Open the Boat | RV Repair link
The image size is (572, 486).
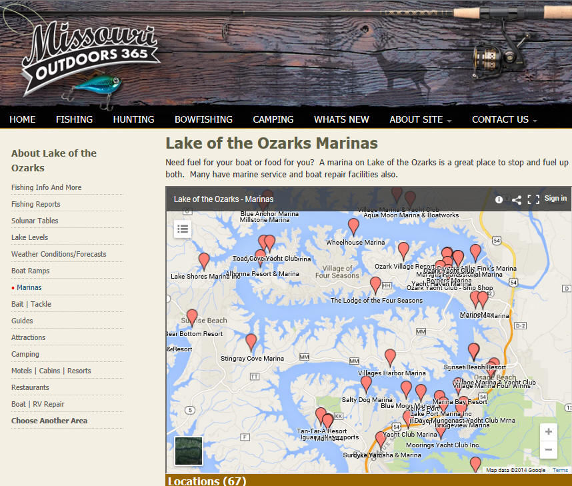click(37, 404)
